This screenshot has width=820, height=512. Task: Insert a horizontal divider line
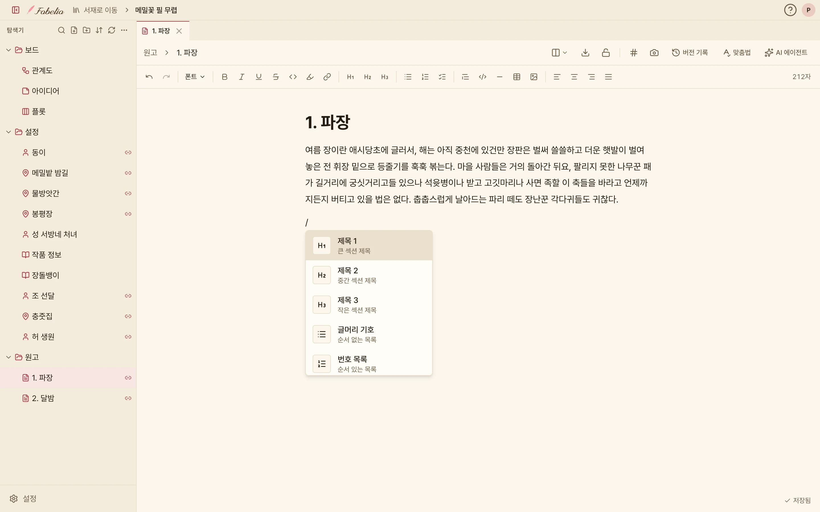tap(499, 77)
